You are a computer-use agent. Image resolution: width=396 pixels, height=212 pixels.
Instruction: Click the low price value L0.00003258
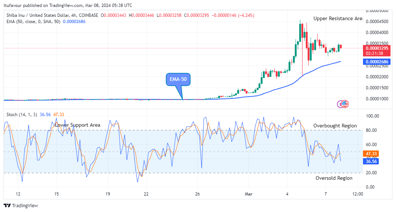169,15
